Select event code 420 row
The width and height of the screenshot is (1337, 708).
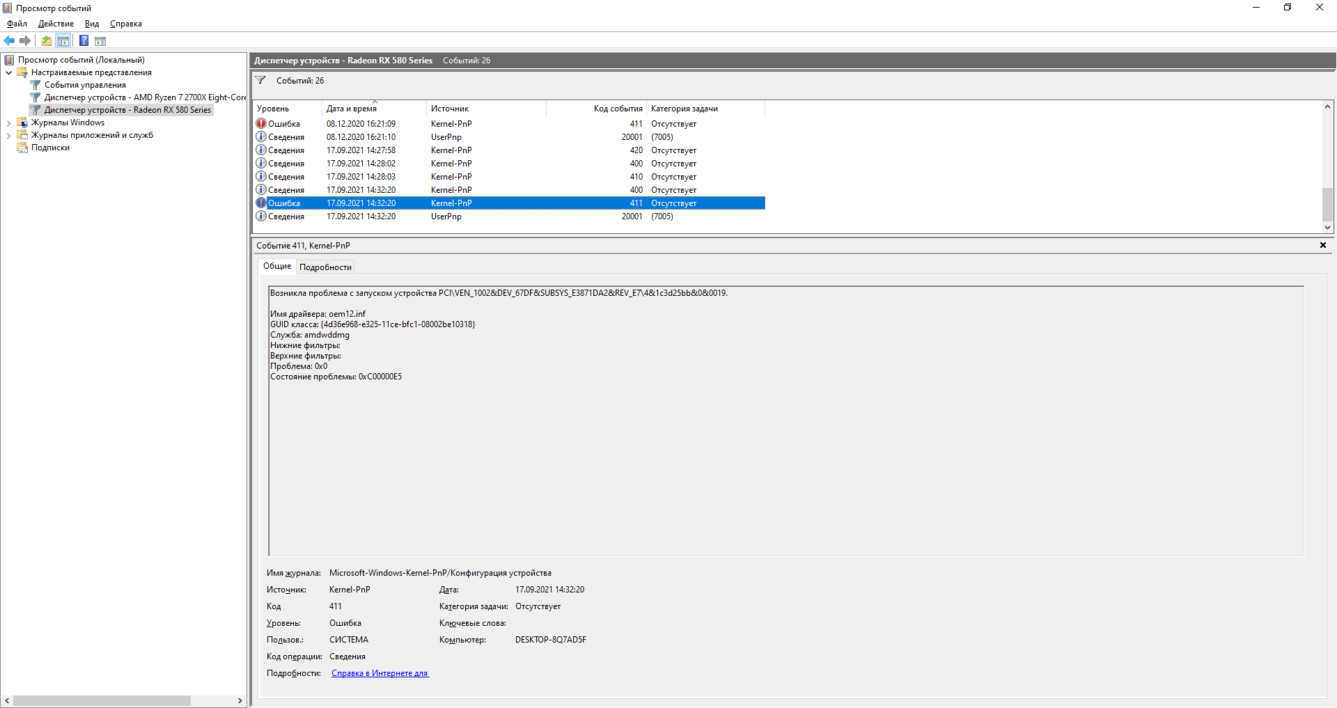click(510, 150)
